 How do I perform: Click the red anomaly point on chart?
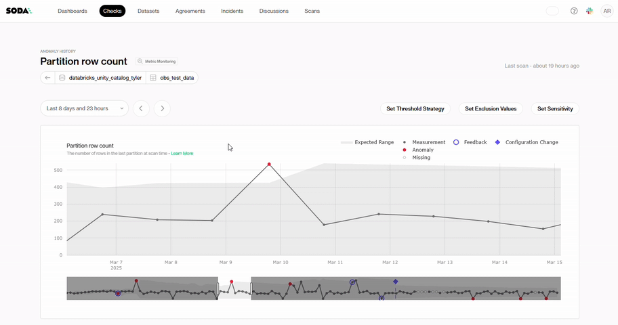pos(269,164)
